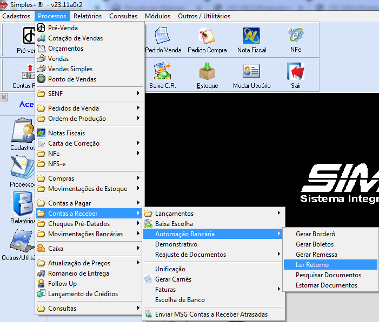
Task: Select NFS-e menu entry
Action: tap(90, 164)
